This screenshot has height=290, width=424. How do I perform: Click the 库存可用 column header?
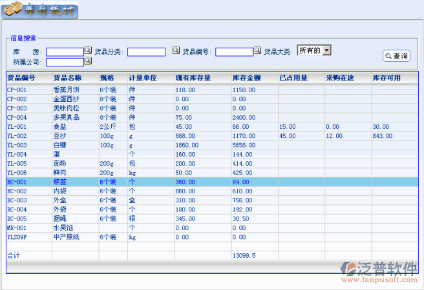(387, 78)
